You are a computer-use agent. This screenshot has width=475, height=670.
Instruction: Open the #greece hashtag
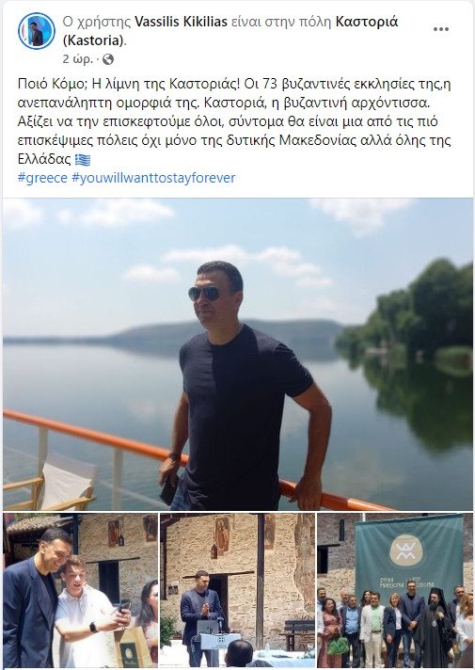(x=42, y=178)
